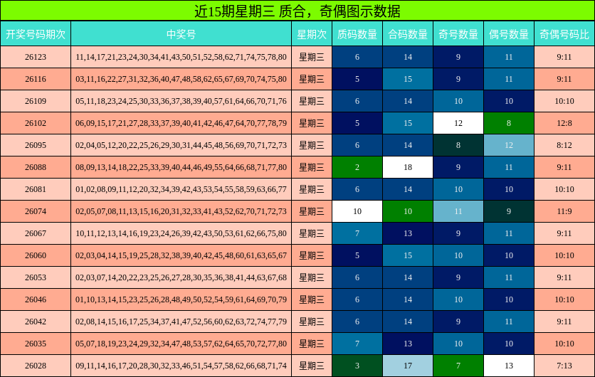
Task: Select winning numbers starting 02,03,04,14 for issue 26060
Action: [x=181, y=255]
